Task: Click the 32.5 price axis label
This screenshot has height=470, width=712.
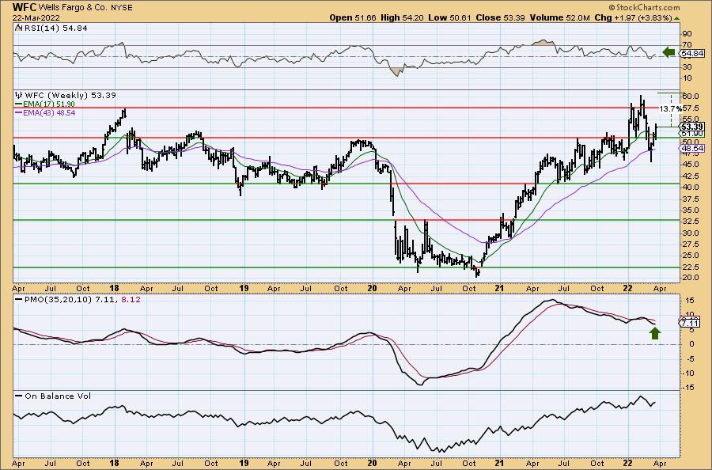Action: pos(690,222)
